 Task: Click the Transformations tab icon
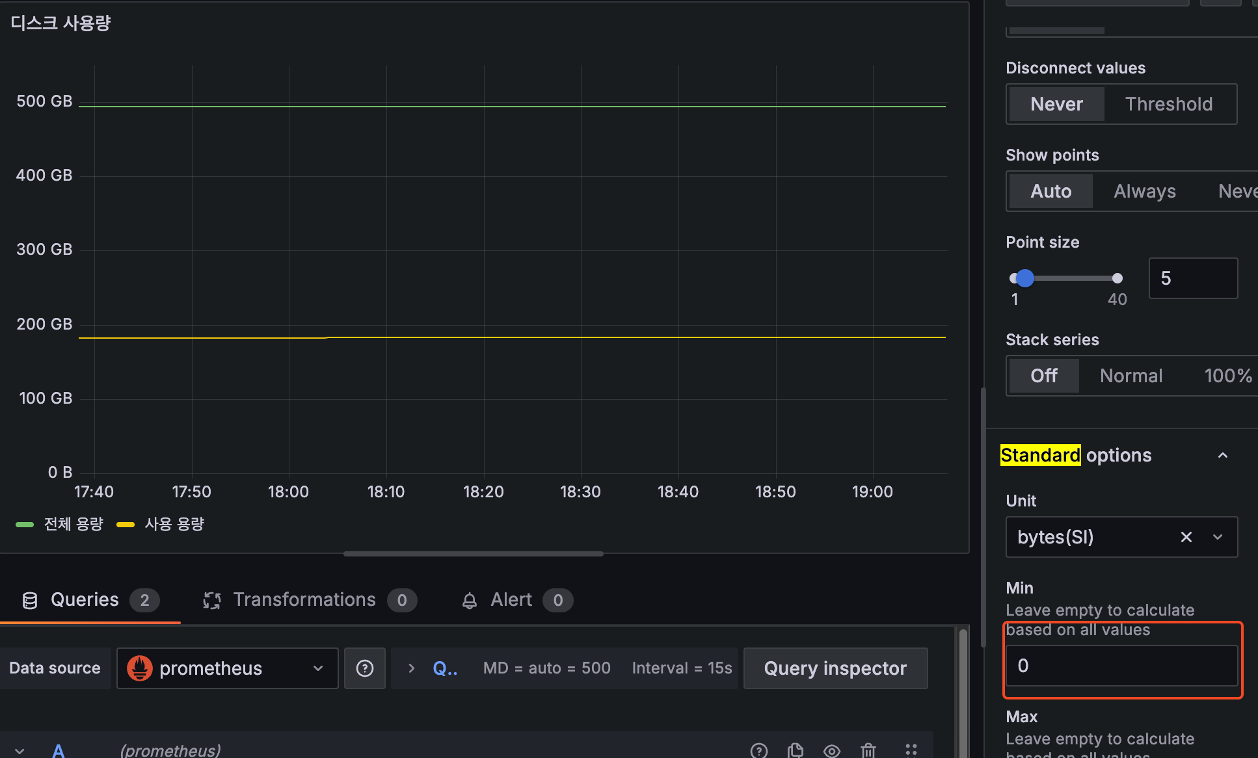212,600
